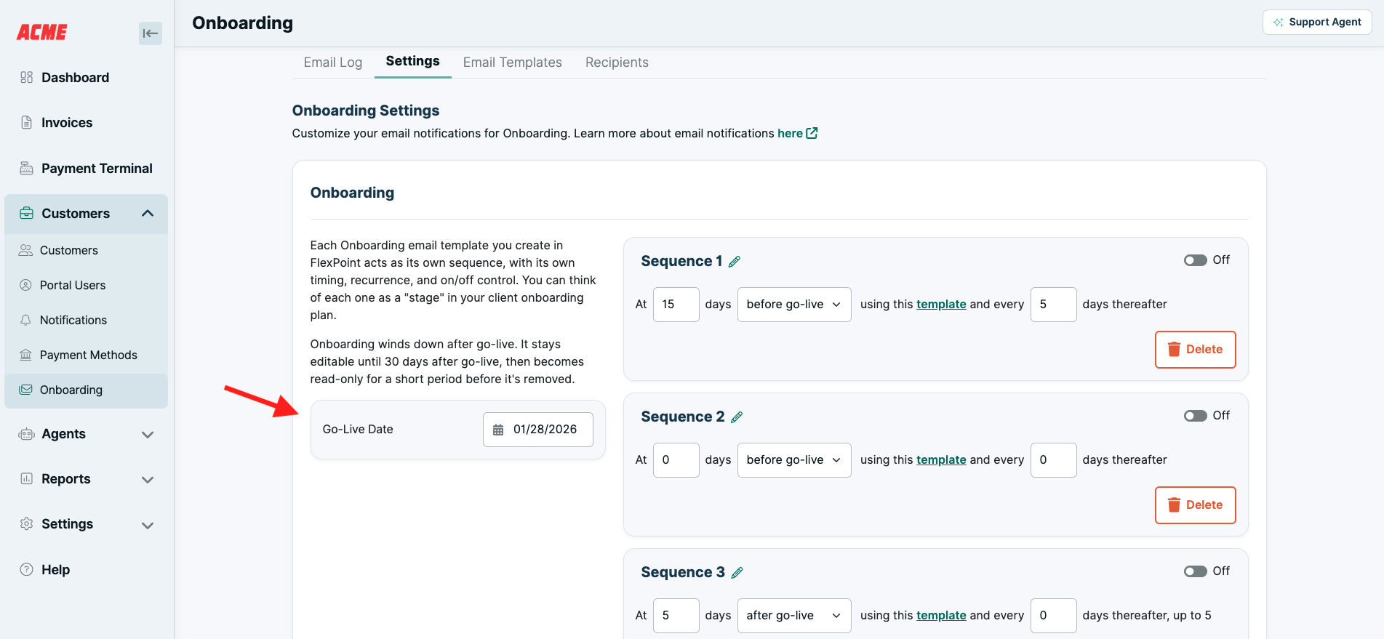Click the Agents robot icon

click(27, 434)
